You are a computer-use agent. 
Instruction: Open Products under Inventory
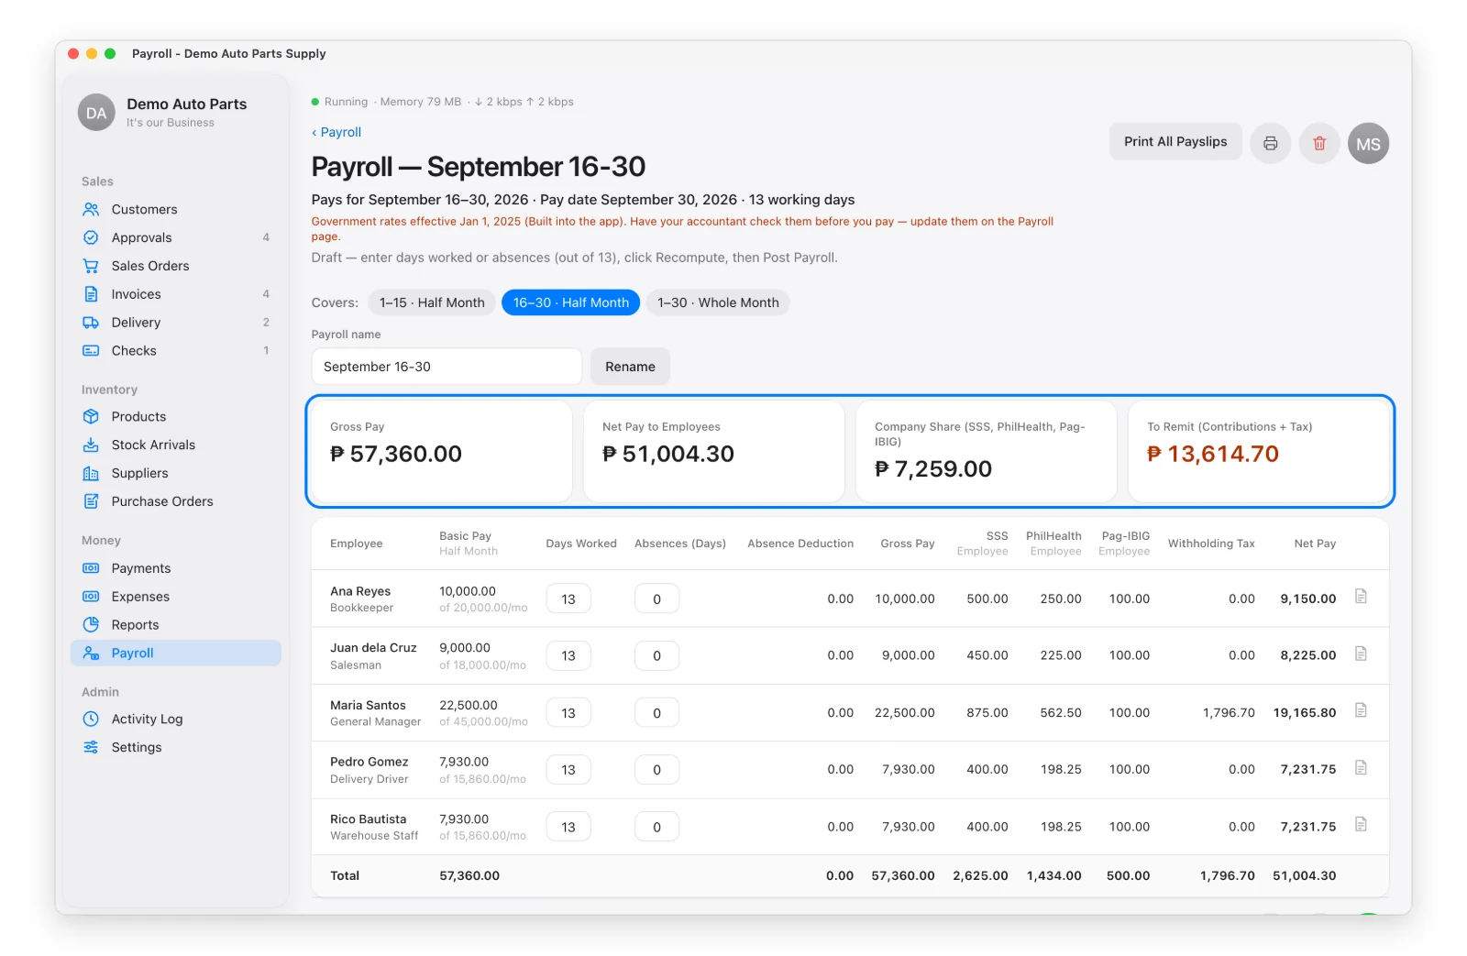[x=175, y=416]
